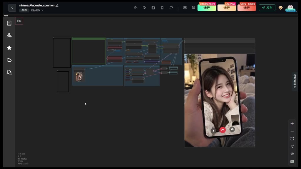Toggle the minimap map icon
This screenshot has height=169, width=301.
click(x=292, y=162)
